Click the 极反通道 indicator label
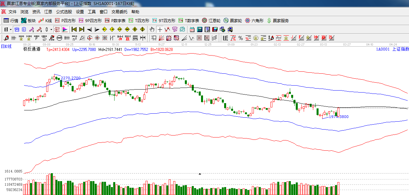Viewport: 409px width, 195px height. pyautogui.click(x=32, y=49)
